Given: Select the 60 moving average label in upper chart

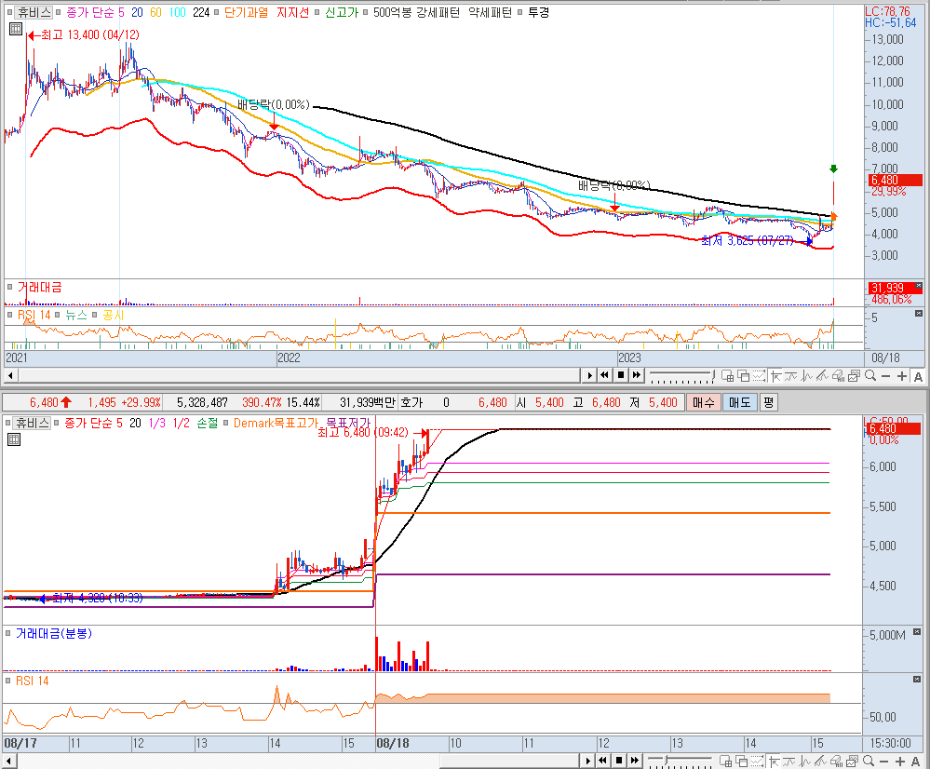Looking at the screenshot, I should (x=155, y=12).
